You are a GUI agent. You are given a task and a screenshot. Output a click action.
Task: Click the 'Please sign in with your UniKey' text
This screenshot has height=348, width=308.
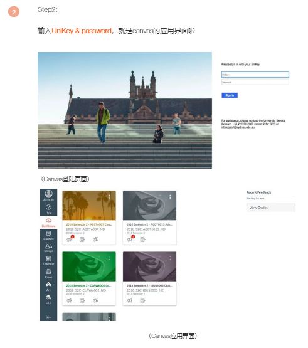point(240,65)
